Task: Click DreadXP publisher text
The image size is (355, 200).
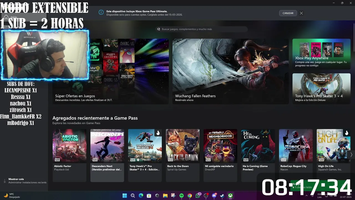Action: [210, 169]
